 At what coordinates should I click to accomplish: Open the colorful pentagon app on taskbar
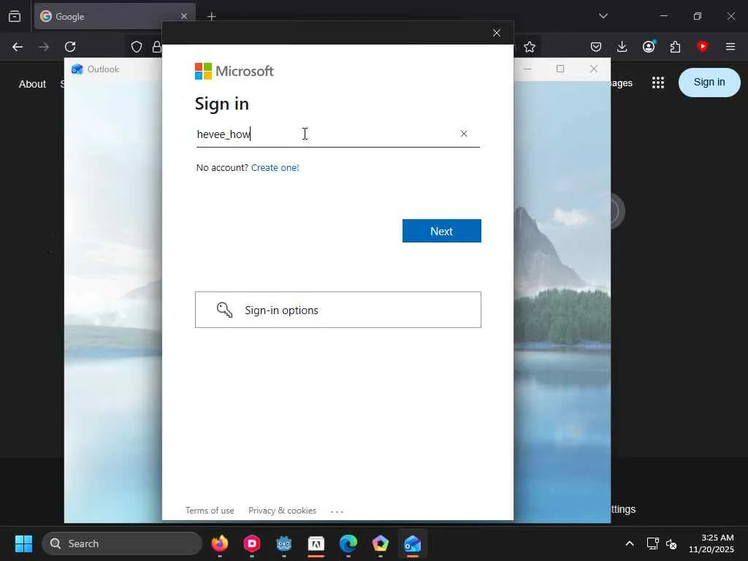[x=380, y=543]
